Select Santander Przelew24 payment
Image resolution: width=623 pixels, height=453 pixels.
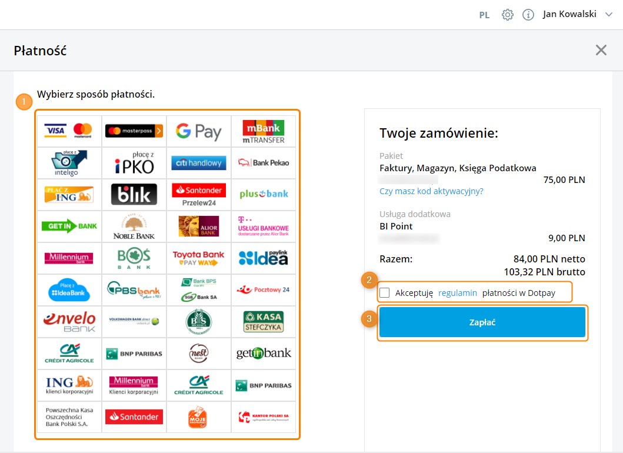coord(199,195)
